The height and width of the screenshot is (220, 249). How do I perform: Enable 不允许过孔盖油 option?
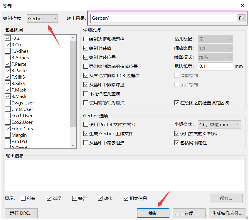(x=86, y=94)
